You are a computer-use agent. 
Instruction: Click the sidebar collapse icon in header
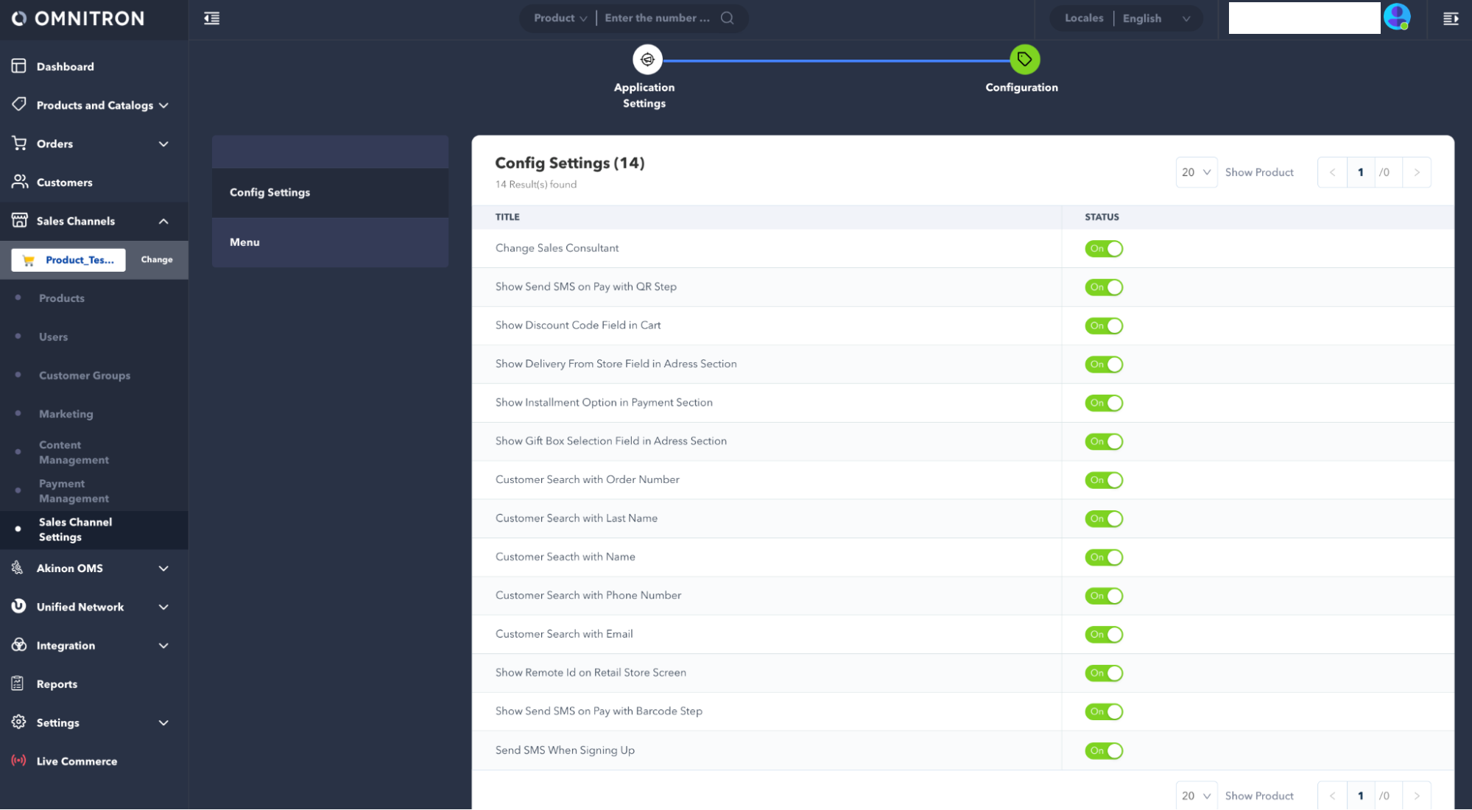(211, 18)
